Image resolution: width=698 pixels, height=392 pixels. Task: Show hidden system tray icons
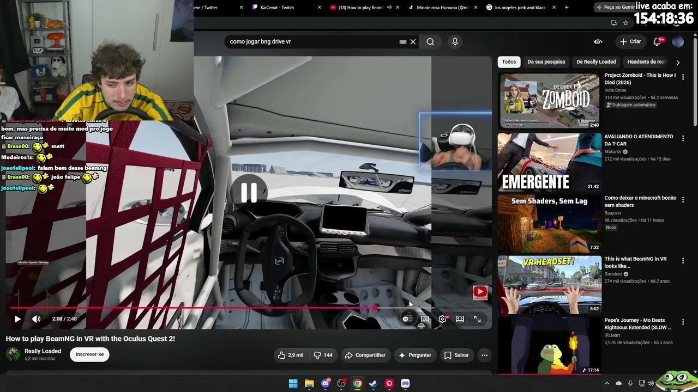click(607, 383)
